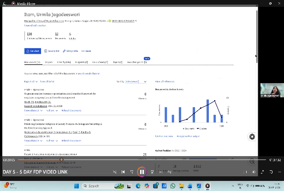The height and width of the screenshot is (191, 284).
Task: Open Citation overview link
Action: [x=164, y=136]
